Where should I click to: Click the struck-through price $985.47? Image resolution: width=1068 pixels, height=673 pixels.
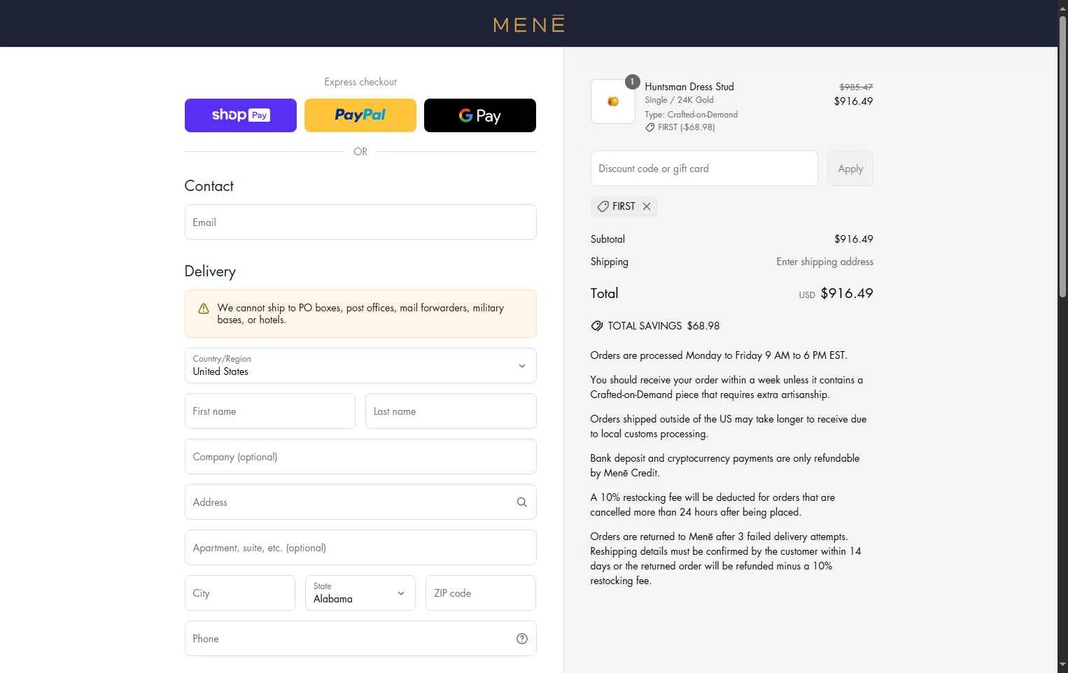pyautogui.click(x=856, y=87)
